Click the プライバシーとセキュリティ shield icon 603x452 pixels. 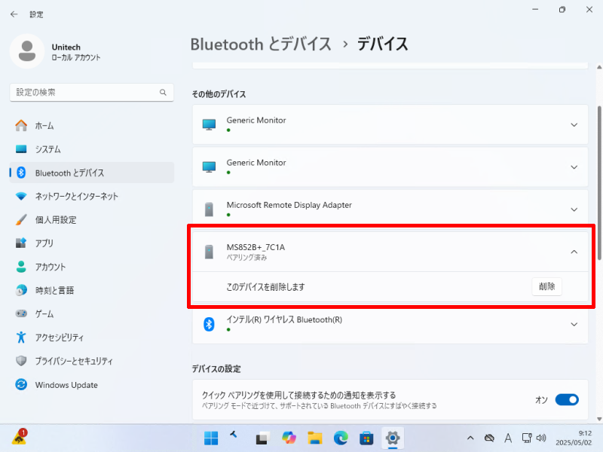[x=21, y=361]
